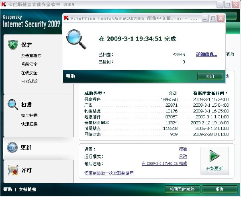Select 反恶意程序 under protection
Viewport: 241px width, 197px height.
click(x=31, y=56)
